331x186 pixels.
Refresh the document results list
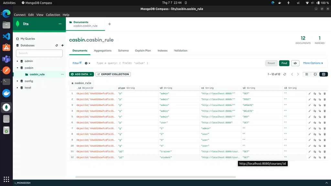(x=284, y=74)
